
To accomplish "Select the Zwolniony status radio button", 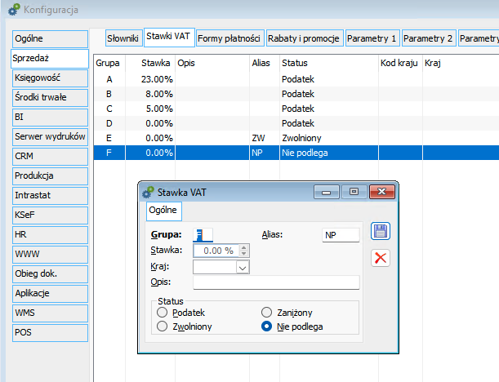I will click(161, 326).
